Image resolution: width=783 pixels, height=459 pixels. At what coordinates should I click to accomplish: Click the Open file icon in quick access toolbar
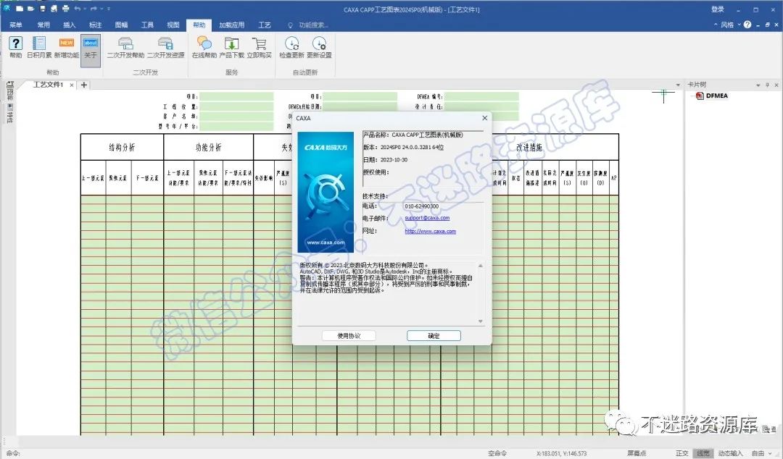click(x=30, y=9)
